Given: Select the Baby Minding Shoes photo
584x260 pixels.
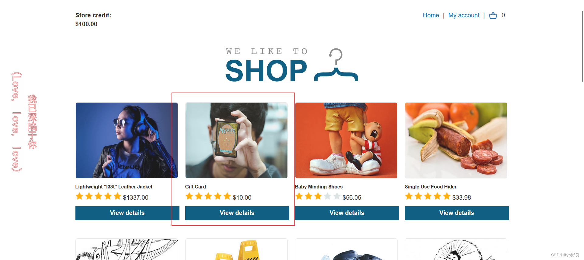Looking at the screenshot, I should 346,140.
